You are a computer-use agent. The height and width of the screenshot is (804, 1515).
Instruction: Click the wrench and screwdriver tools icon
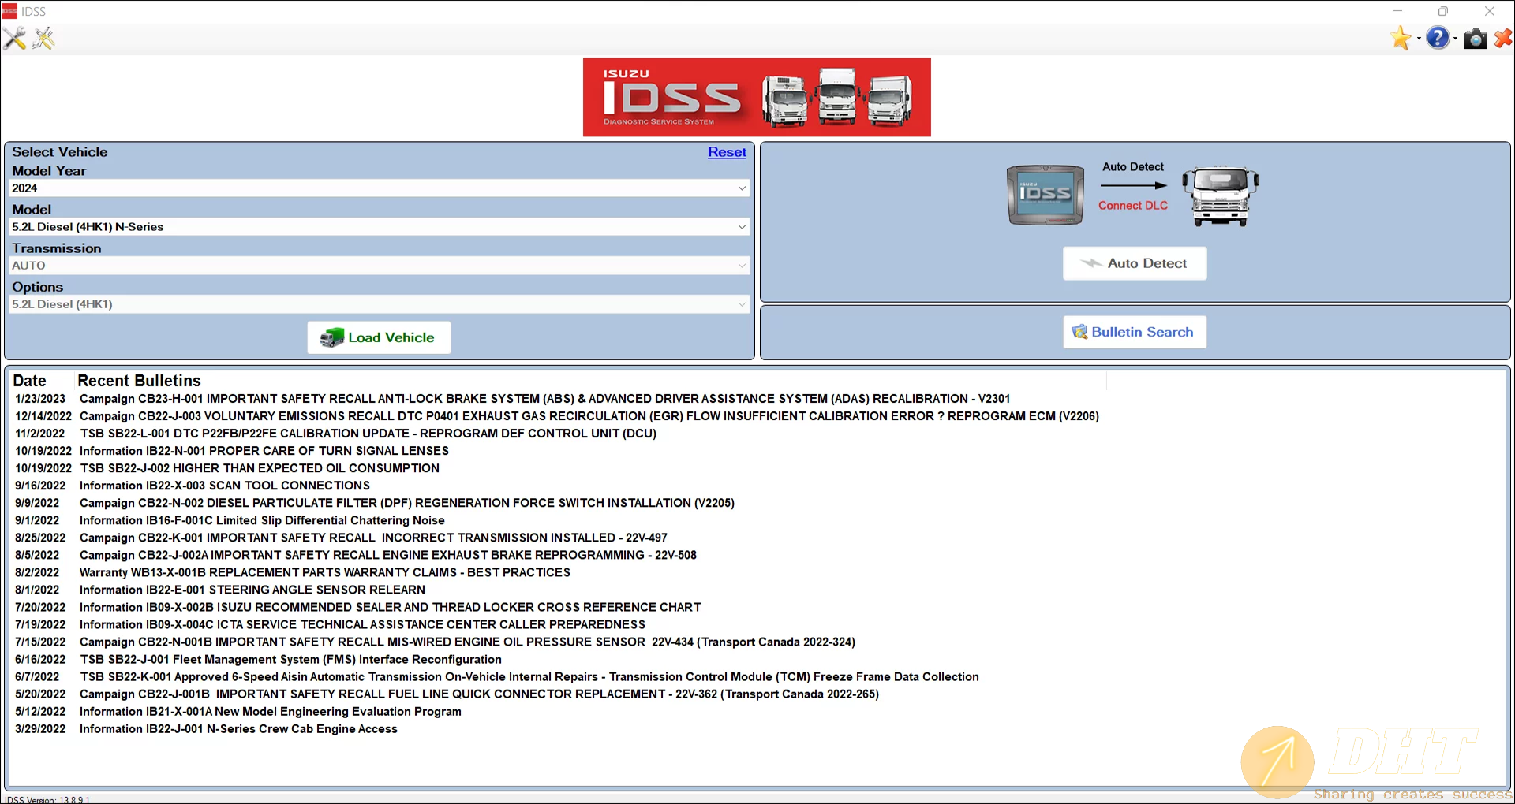(x=14, y=38)
